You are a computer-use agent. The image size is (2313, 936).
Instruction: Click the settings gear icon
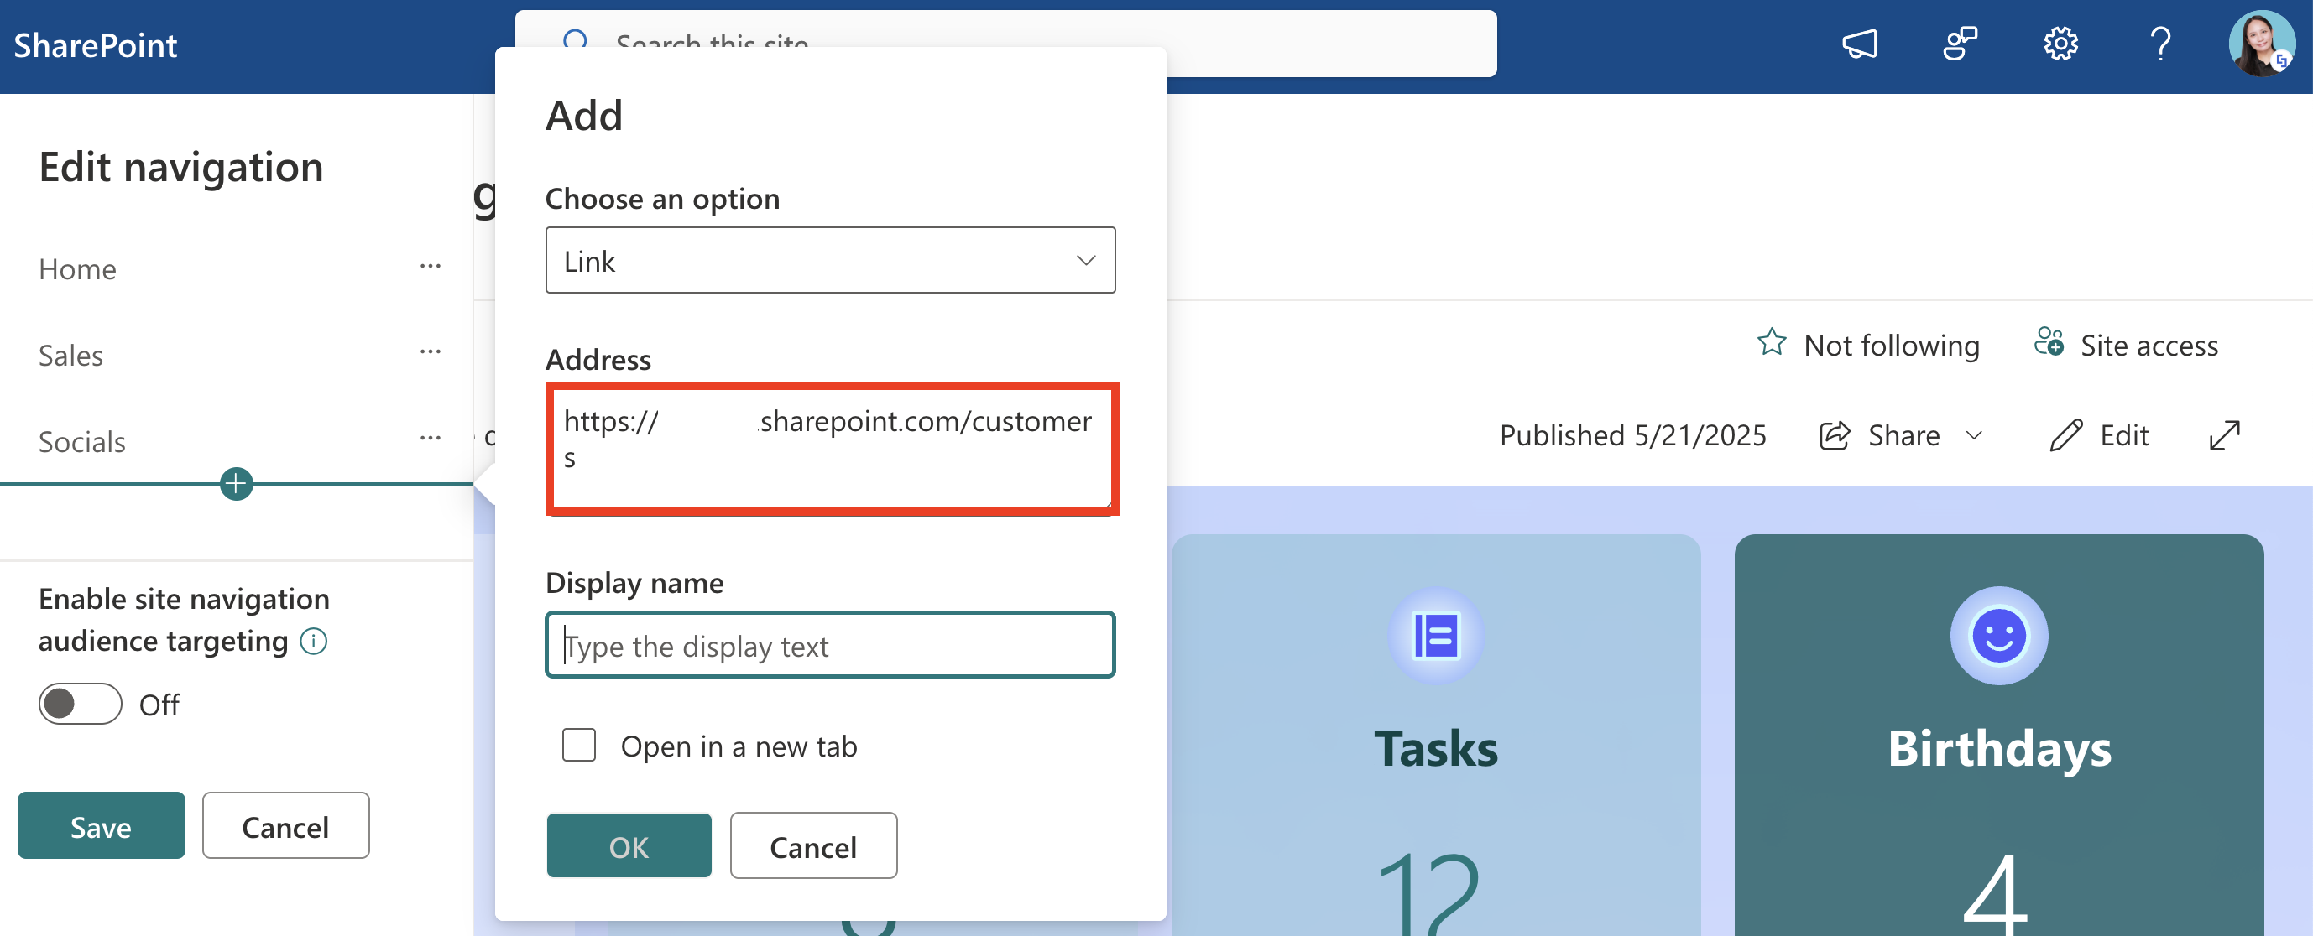click(2060, 43)
